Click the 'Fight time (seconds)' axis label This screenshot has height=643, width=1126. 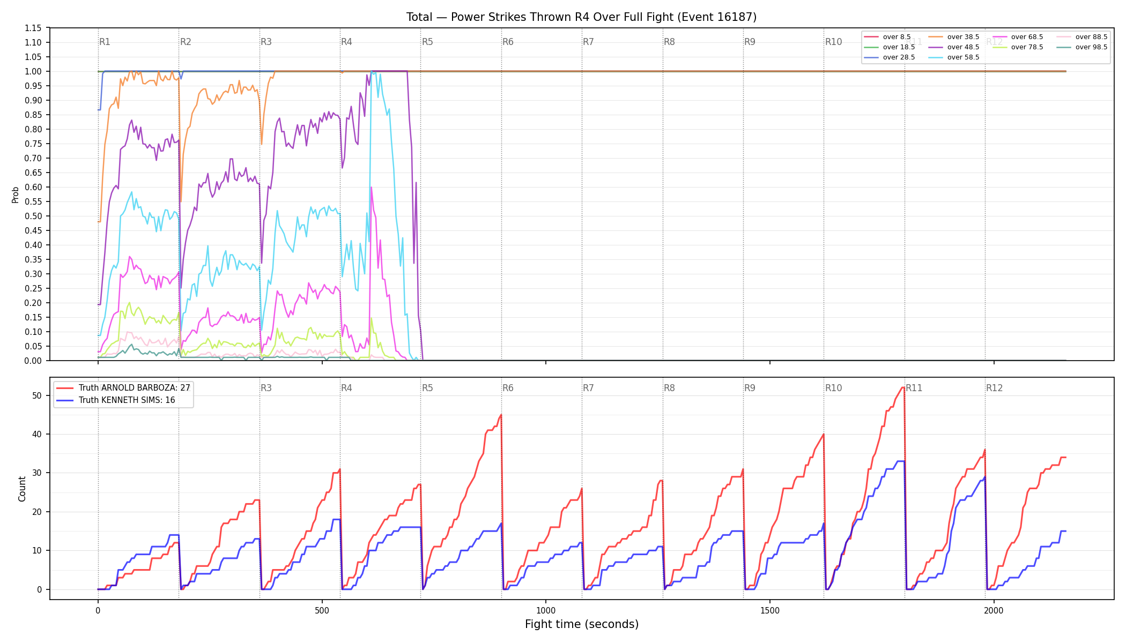(x=582, y=624)
